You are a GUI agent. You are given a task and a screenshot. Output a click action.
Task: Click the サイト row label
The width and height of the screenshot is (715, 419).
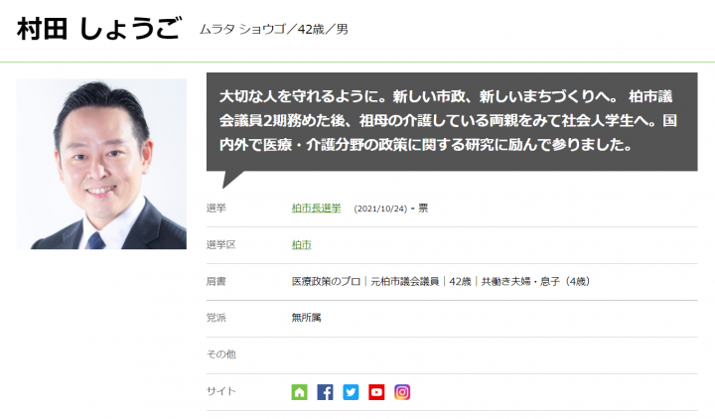coord(221,391)
